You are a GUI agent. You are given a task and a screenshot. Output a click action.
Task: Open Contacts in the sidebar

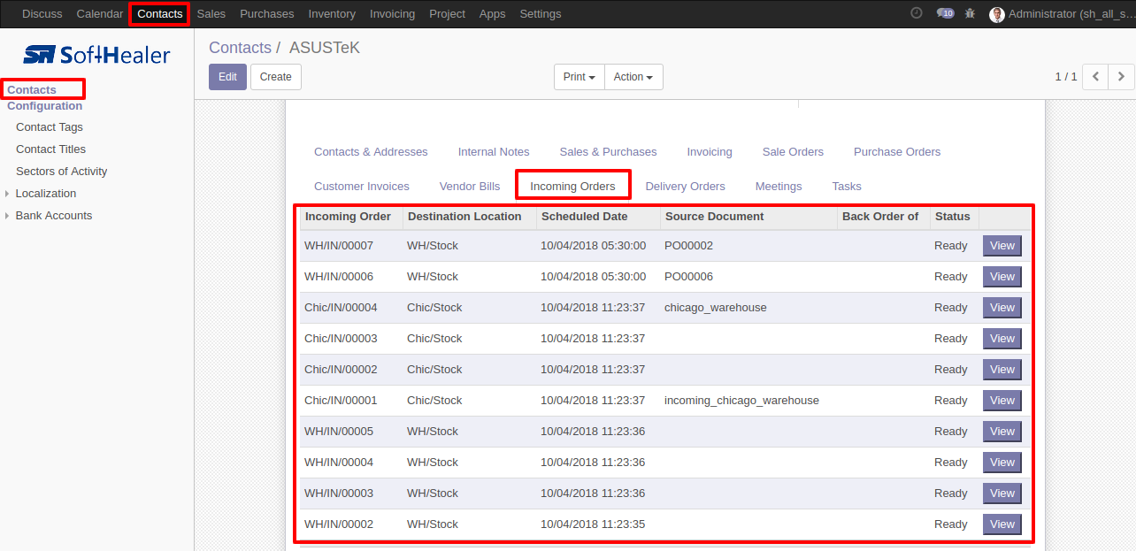[32, 89]
